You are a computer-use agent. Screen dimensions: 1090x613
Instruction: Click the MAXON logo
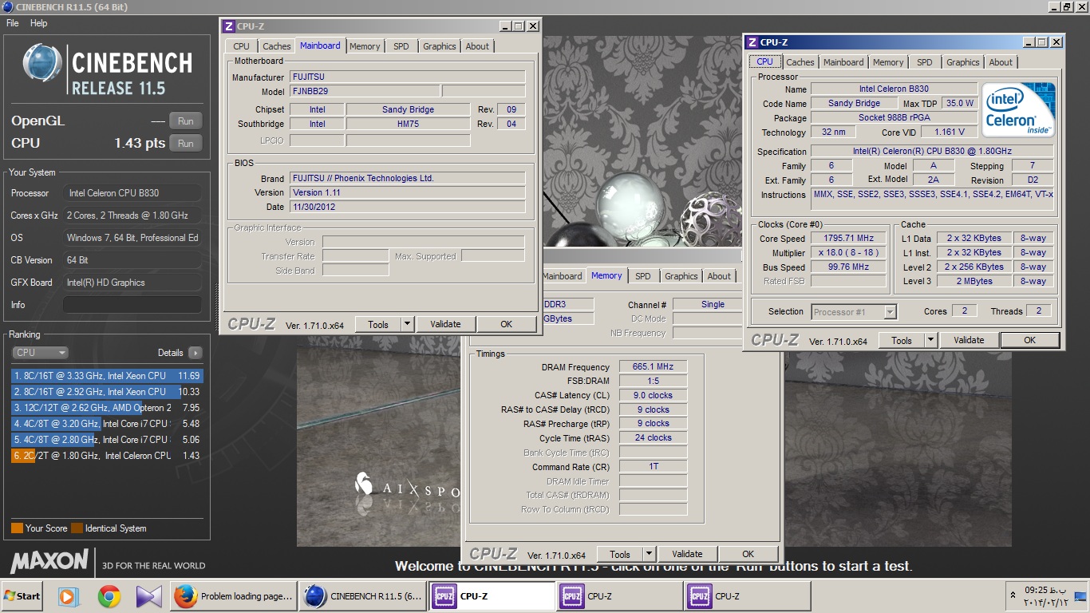point(49,561)
